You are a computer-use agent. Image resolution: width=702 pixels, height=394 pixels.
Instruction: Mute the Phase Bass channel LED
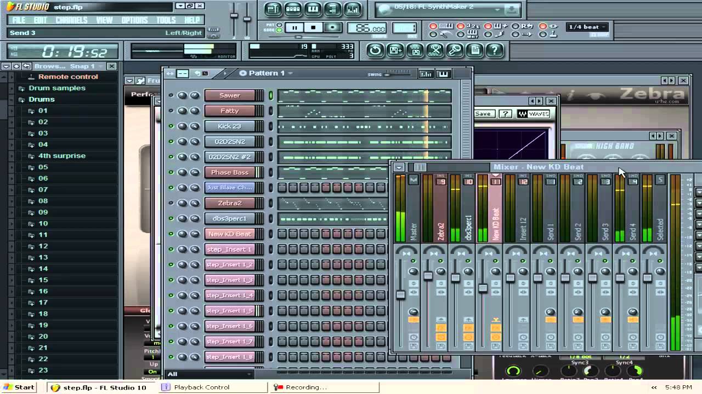tap(171, 172)
